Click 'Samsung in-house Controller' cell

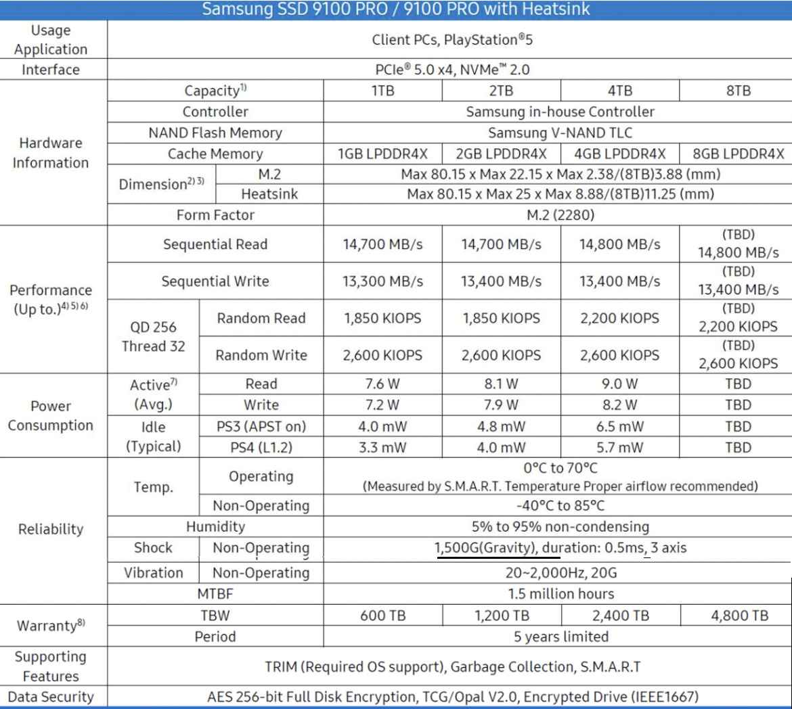coord(560,112)
